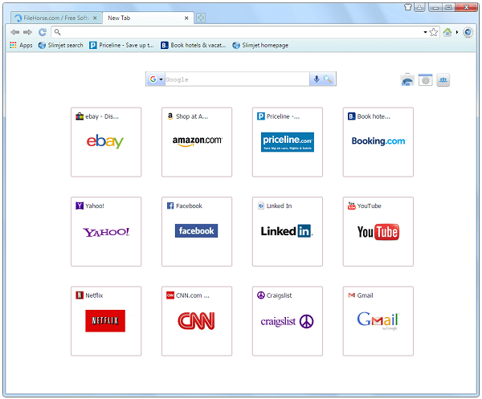Viewport: 482px width, 399px height.
Task: Click the CNN favicon on tile
Action: coord(170,295)
